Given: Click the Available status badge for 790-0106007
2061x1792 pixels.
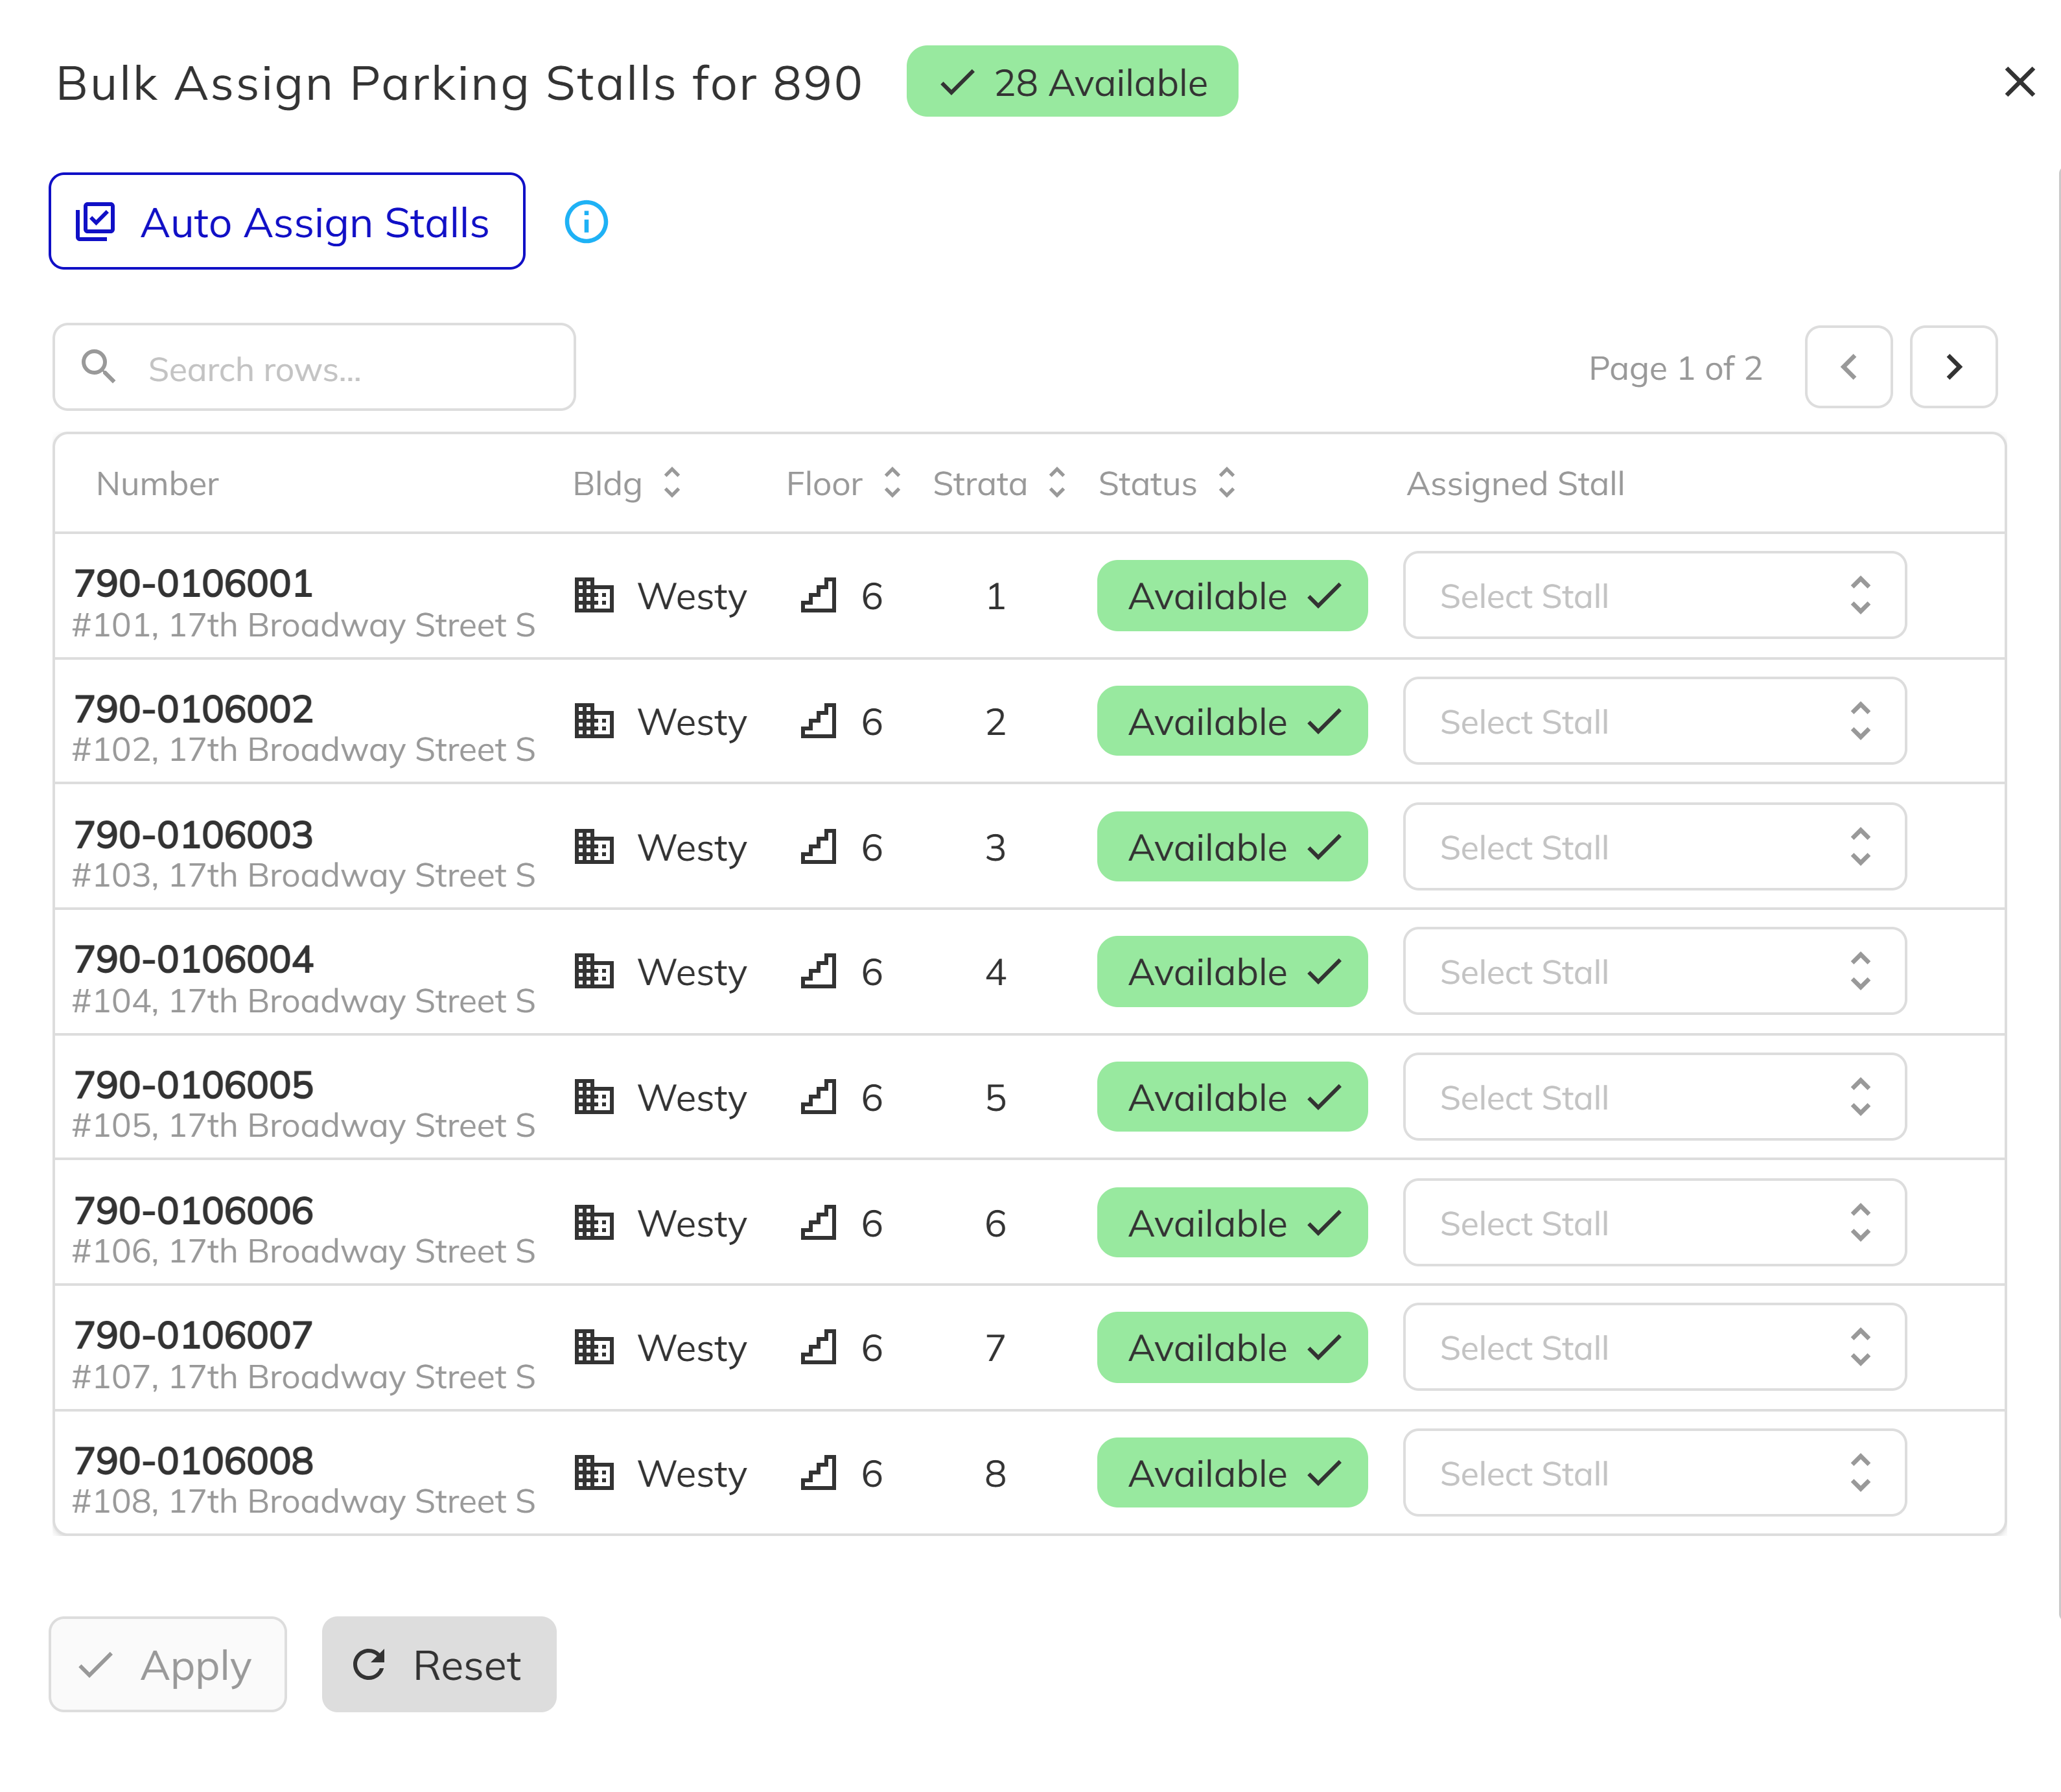Looking at the screenshot, I should (x=1231, y=1347).
